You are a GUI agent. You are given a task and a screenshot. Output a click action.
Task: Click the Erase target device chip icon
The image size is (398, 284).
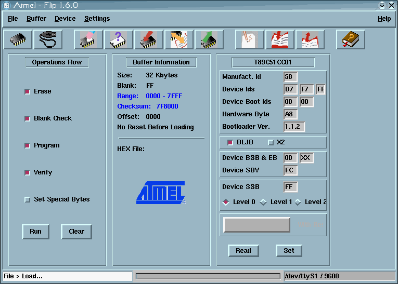pos(88,39)
